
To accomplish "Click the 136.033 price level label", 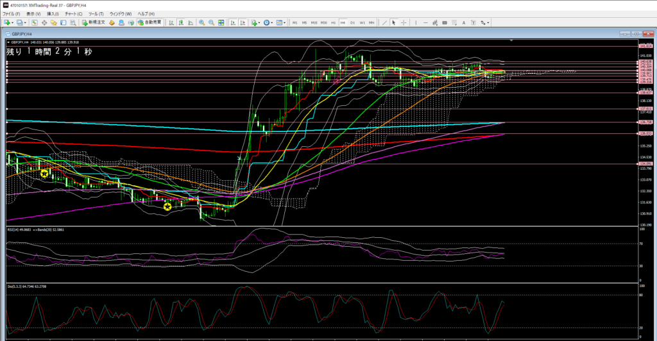I will click(x=645, y=133).
